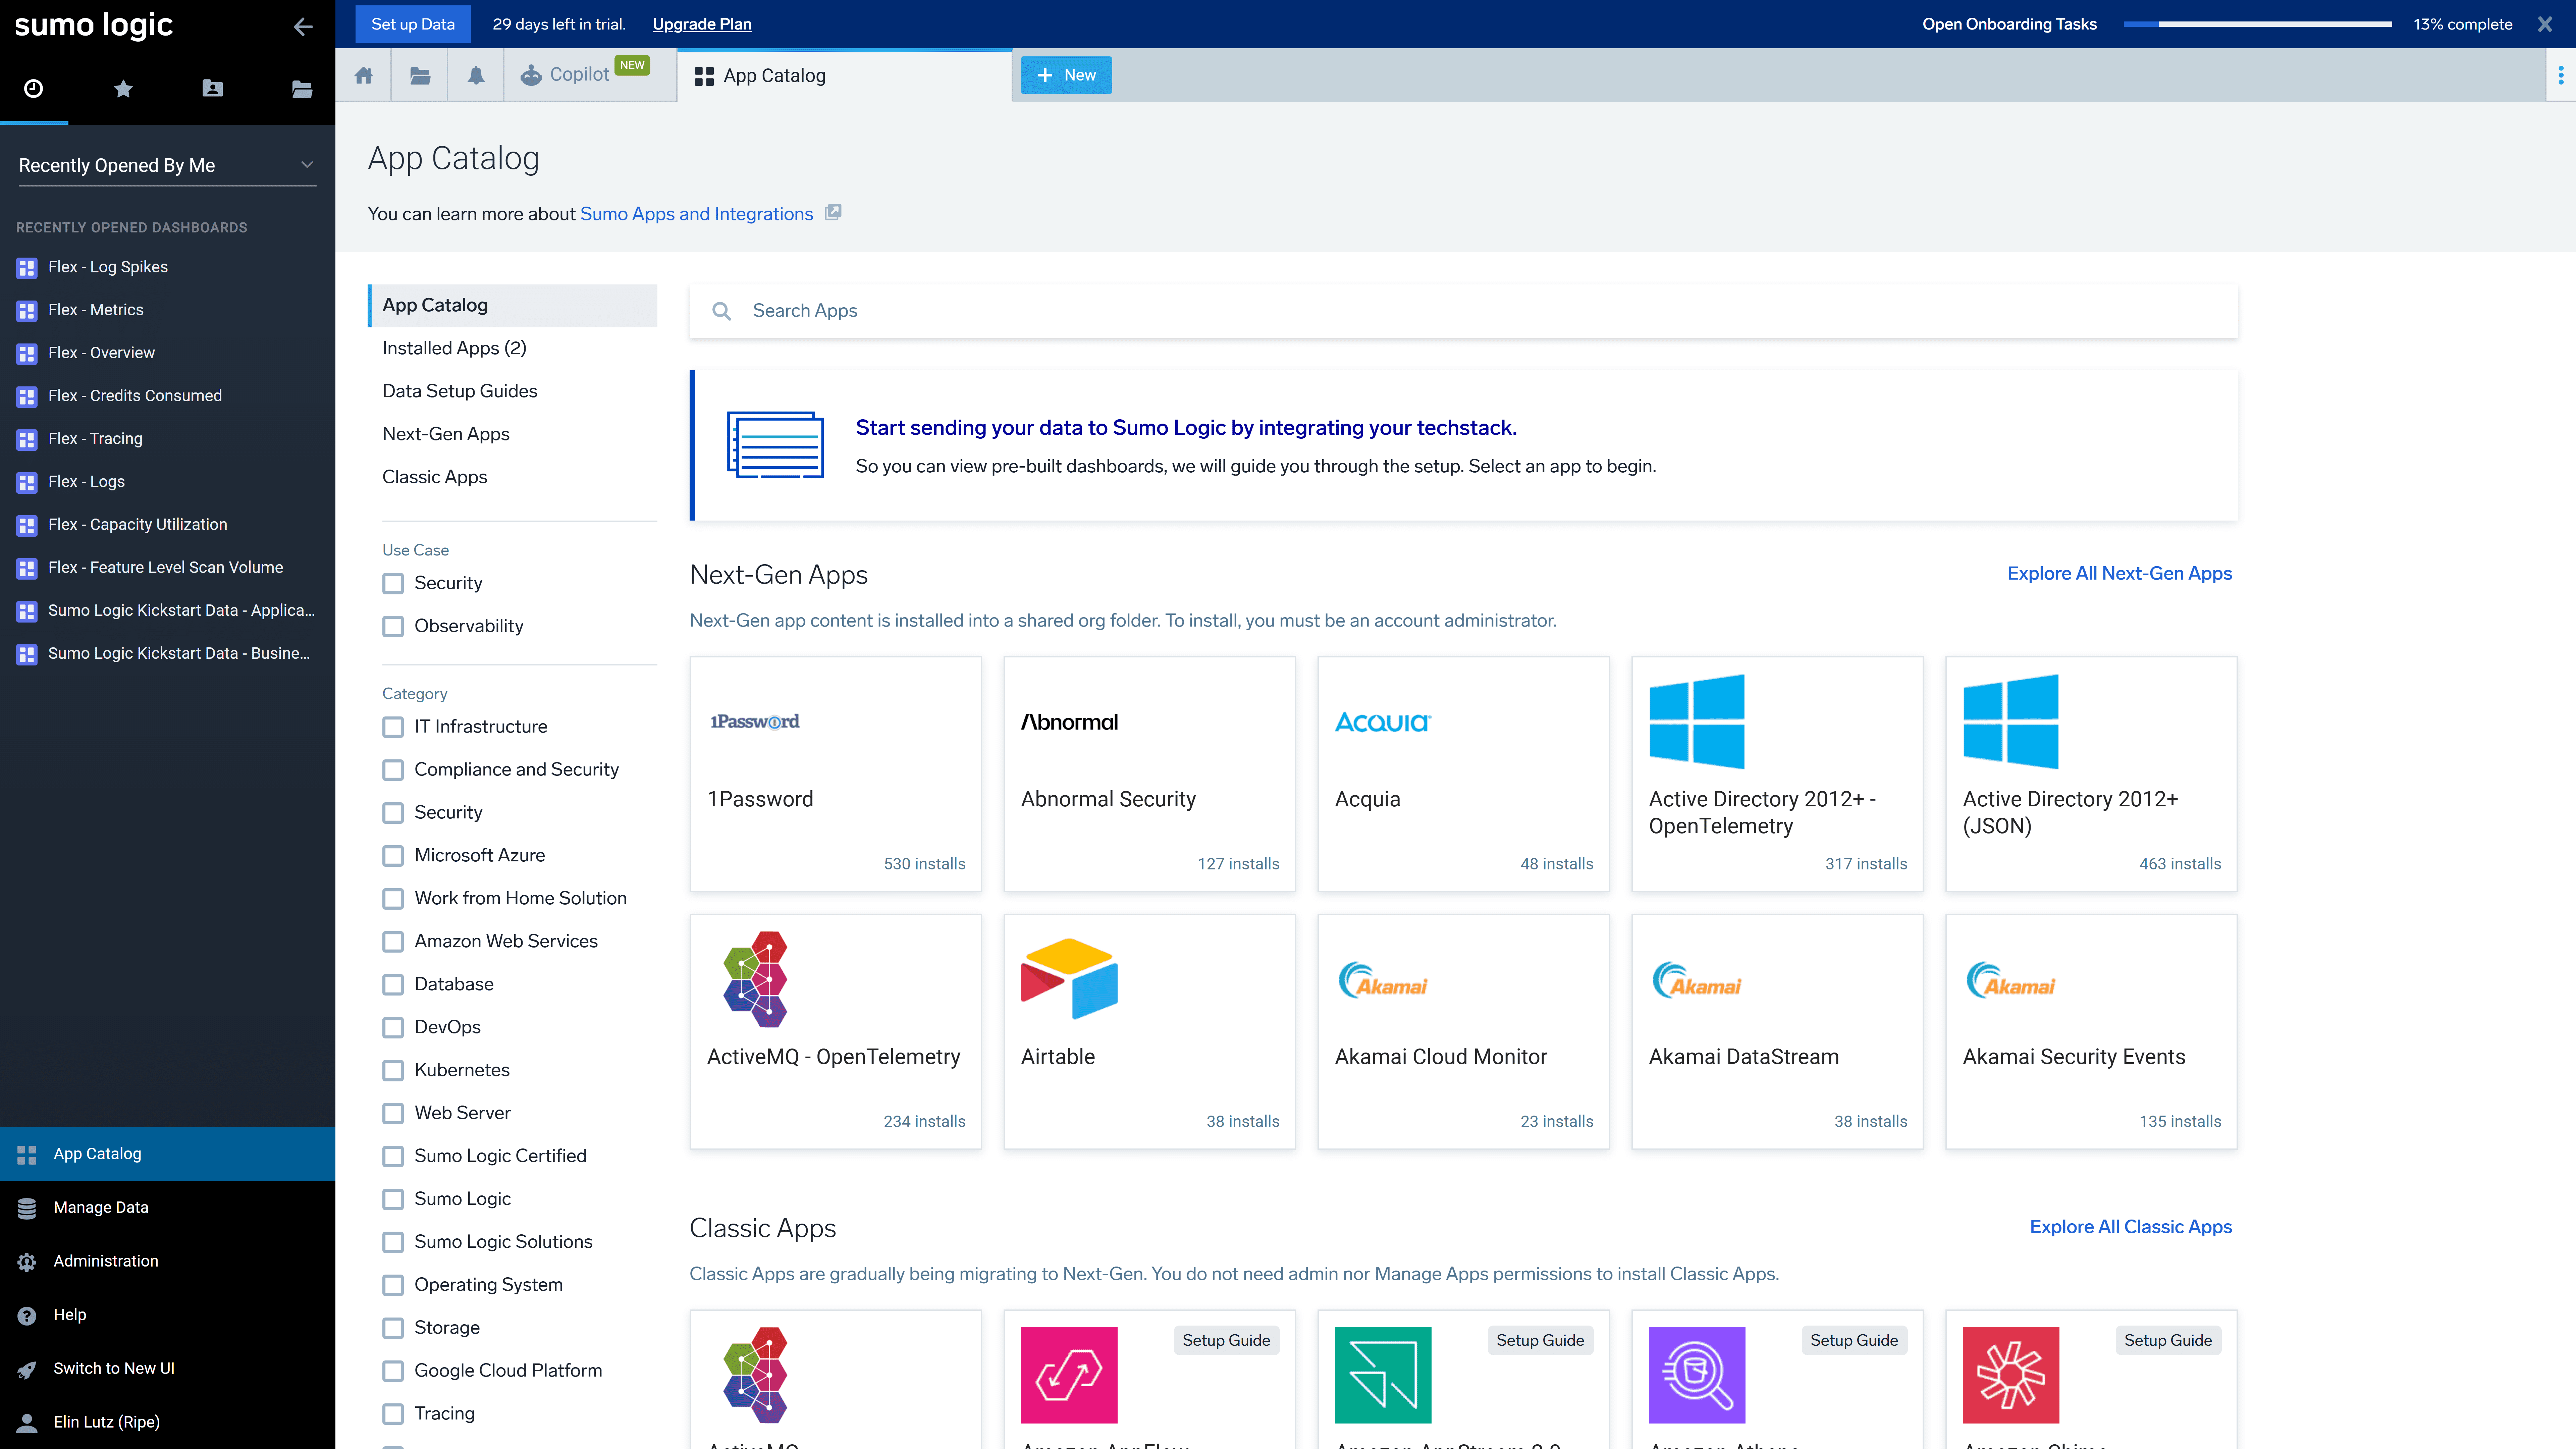The height and width of the screenshot is (1449, 2576).
Task: Collapse the left navigation with the back arrow
Action: coord(303,27)
